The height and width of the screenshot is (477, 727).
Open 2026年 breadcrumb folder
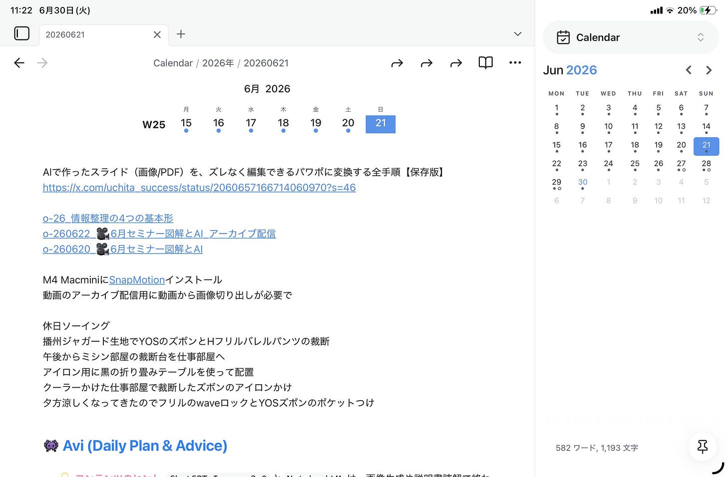pyautogui.click(x=218, y=63)
